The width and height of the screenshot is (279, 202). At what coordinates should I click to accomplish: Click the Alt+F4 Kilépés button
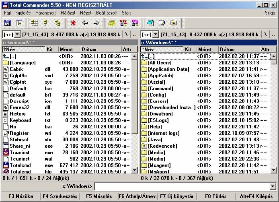[256, 196]
